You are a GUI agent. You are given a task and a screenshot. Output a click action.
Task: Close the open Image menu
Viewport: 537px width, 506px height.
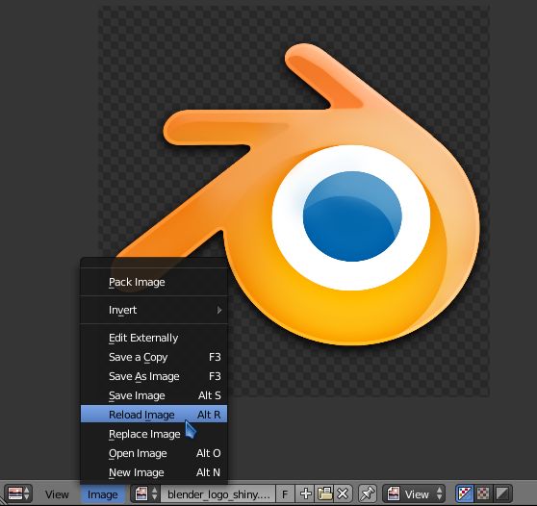103,494
